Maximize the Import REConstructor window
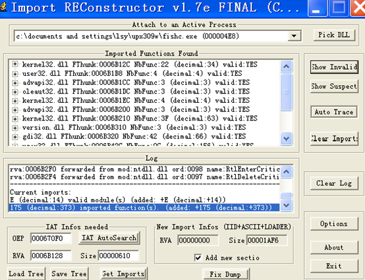This screenshot has width=365, height=280. pos(339,8)
